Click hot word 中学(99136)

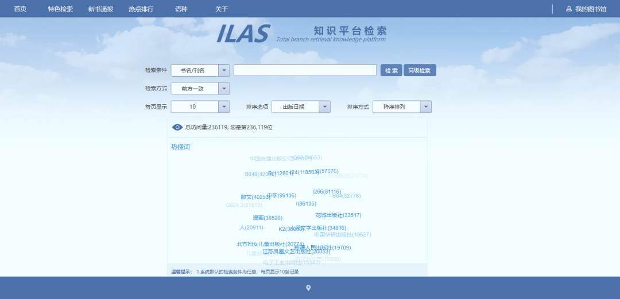click(x=281, y=195)
